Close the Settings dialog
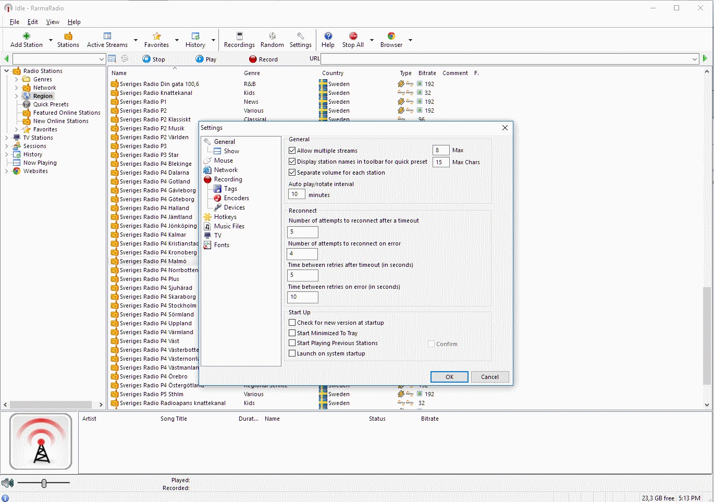The height and width of the screenshot is (502, 714). (x=504, y=128)
